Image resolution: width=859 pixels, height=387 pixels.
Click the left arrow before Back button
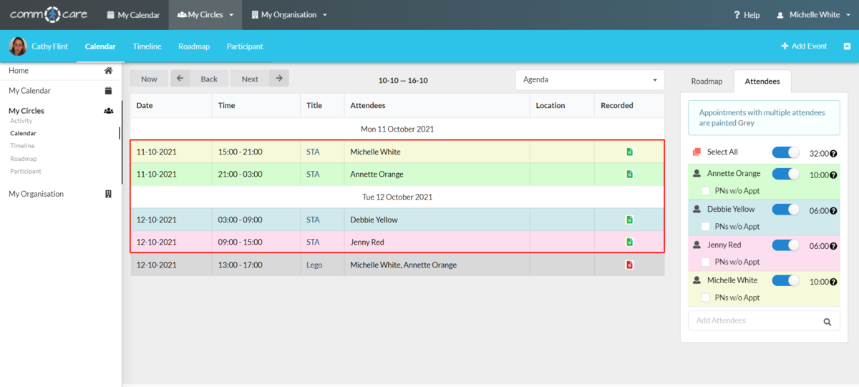click(x=180, y=79)
